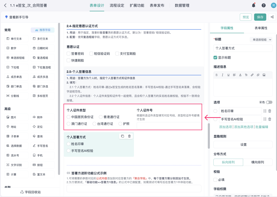The height and width of the screenshot is (197, 277).
Task: Check the 支付宝刷脸 checkbox
Action: click(117, 53)
